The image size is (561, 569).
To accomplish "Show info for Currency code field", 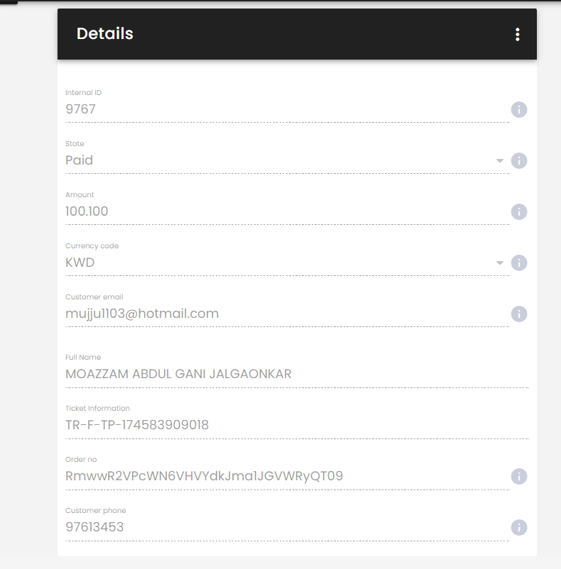I will 519,263.
